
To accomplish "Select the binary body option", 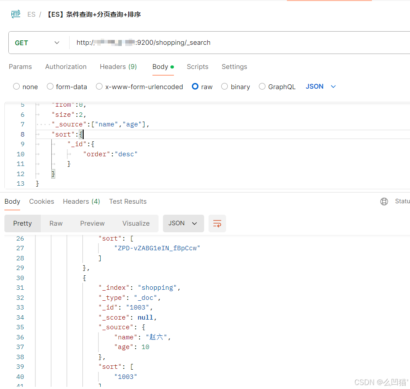I will coord(225,86).
